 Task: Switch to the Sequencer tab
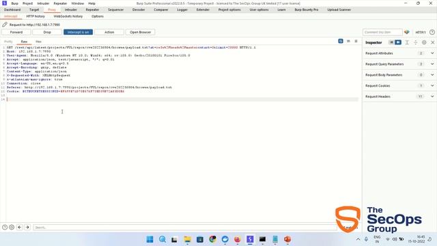[115, 10]
